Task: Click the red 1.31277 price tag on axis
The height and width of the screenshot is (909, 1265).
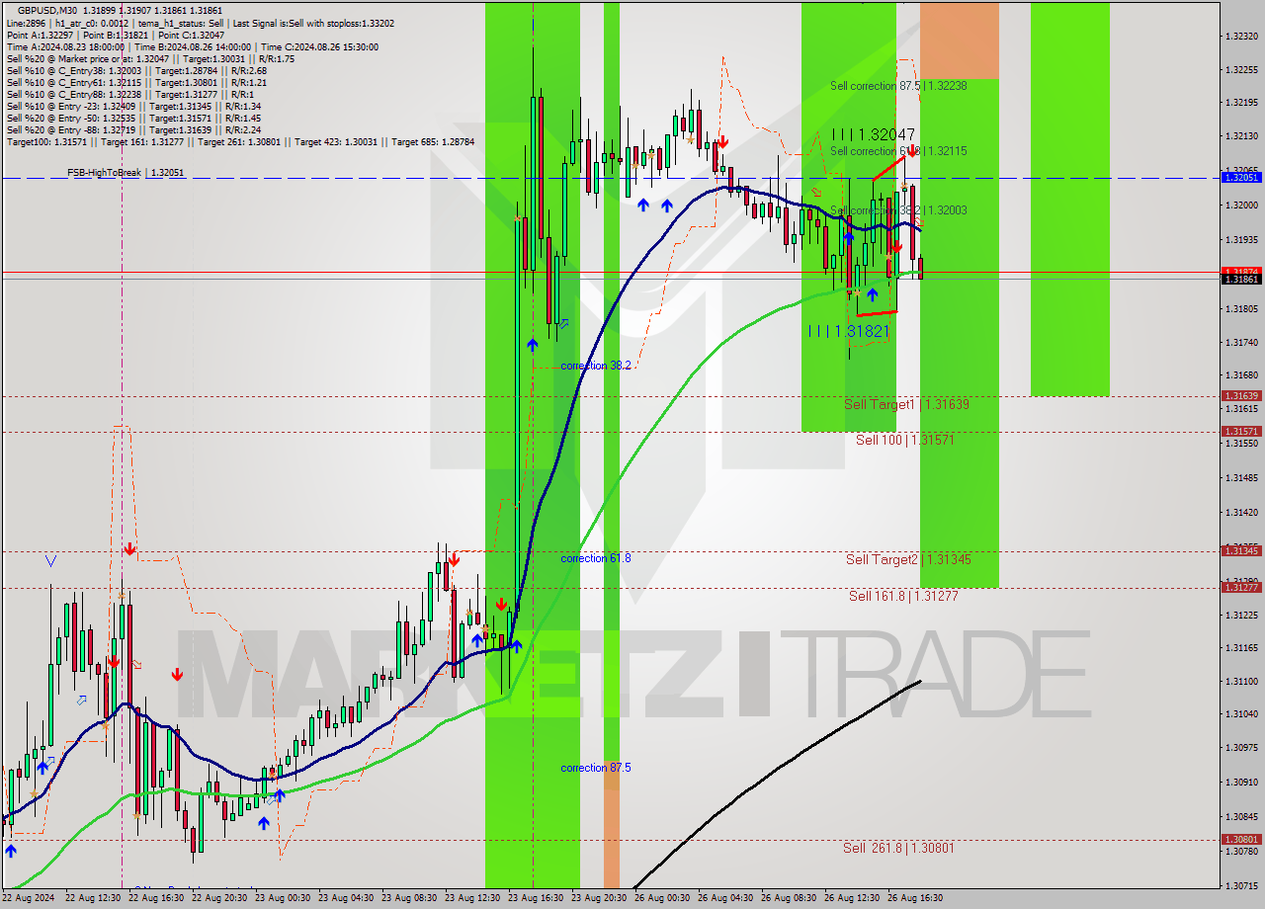Action: coord(1241,587)
